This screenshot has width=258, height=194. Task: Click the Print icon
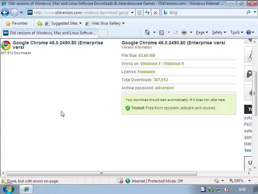[x=184, y=32]
